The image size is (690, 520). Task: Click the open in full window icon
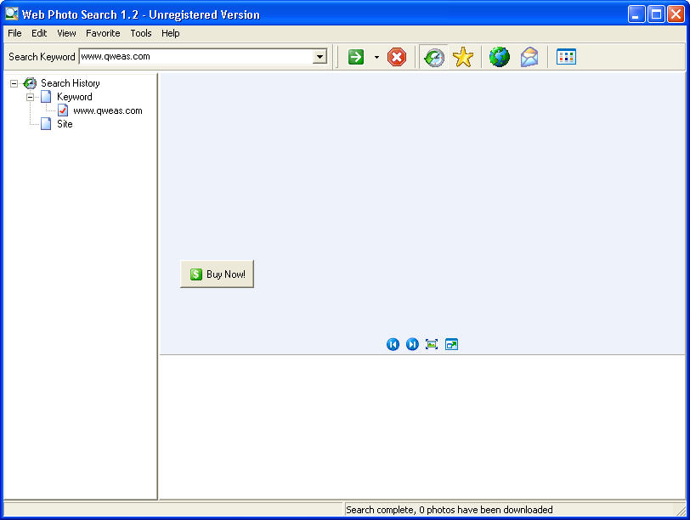pos(451,344)
